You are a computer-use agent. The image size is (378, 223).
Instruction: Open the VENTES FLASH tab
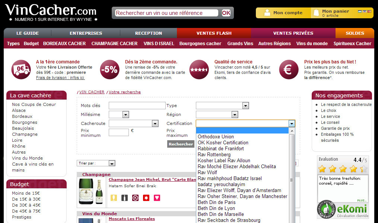(x=214, y=33)
